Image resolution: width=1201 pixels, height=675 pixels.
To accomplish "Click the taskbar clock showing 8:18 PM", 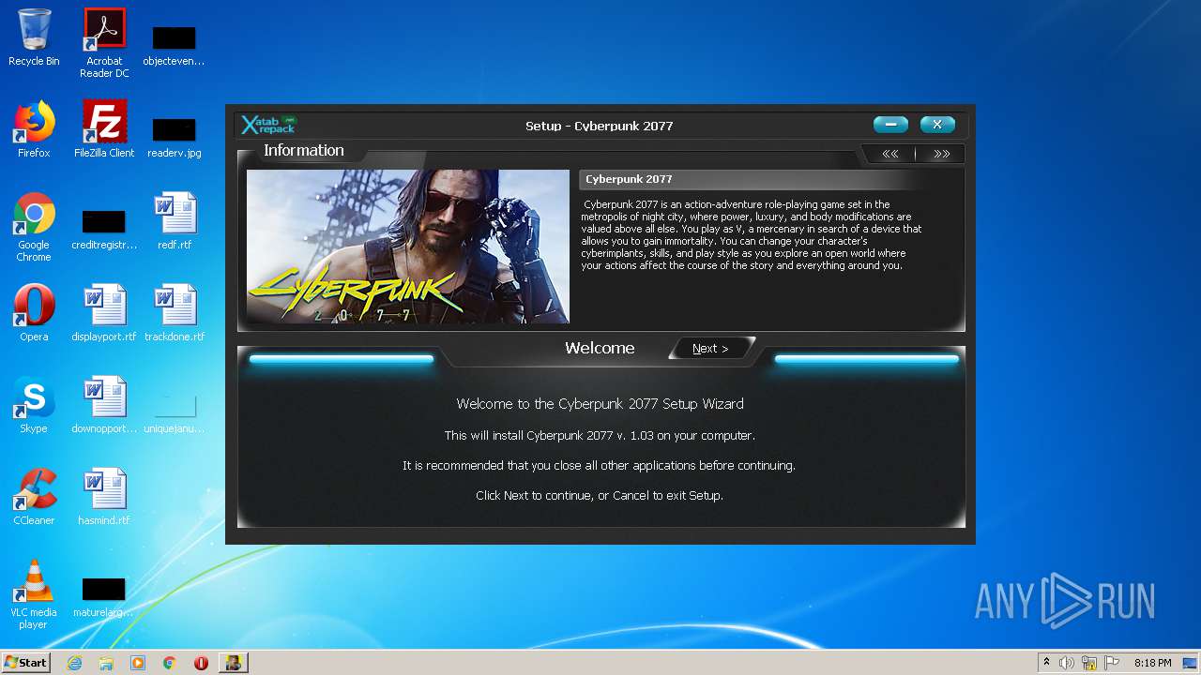I will [x=1152, y=663].
